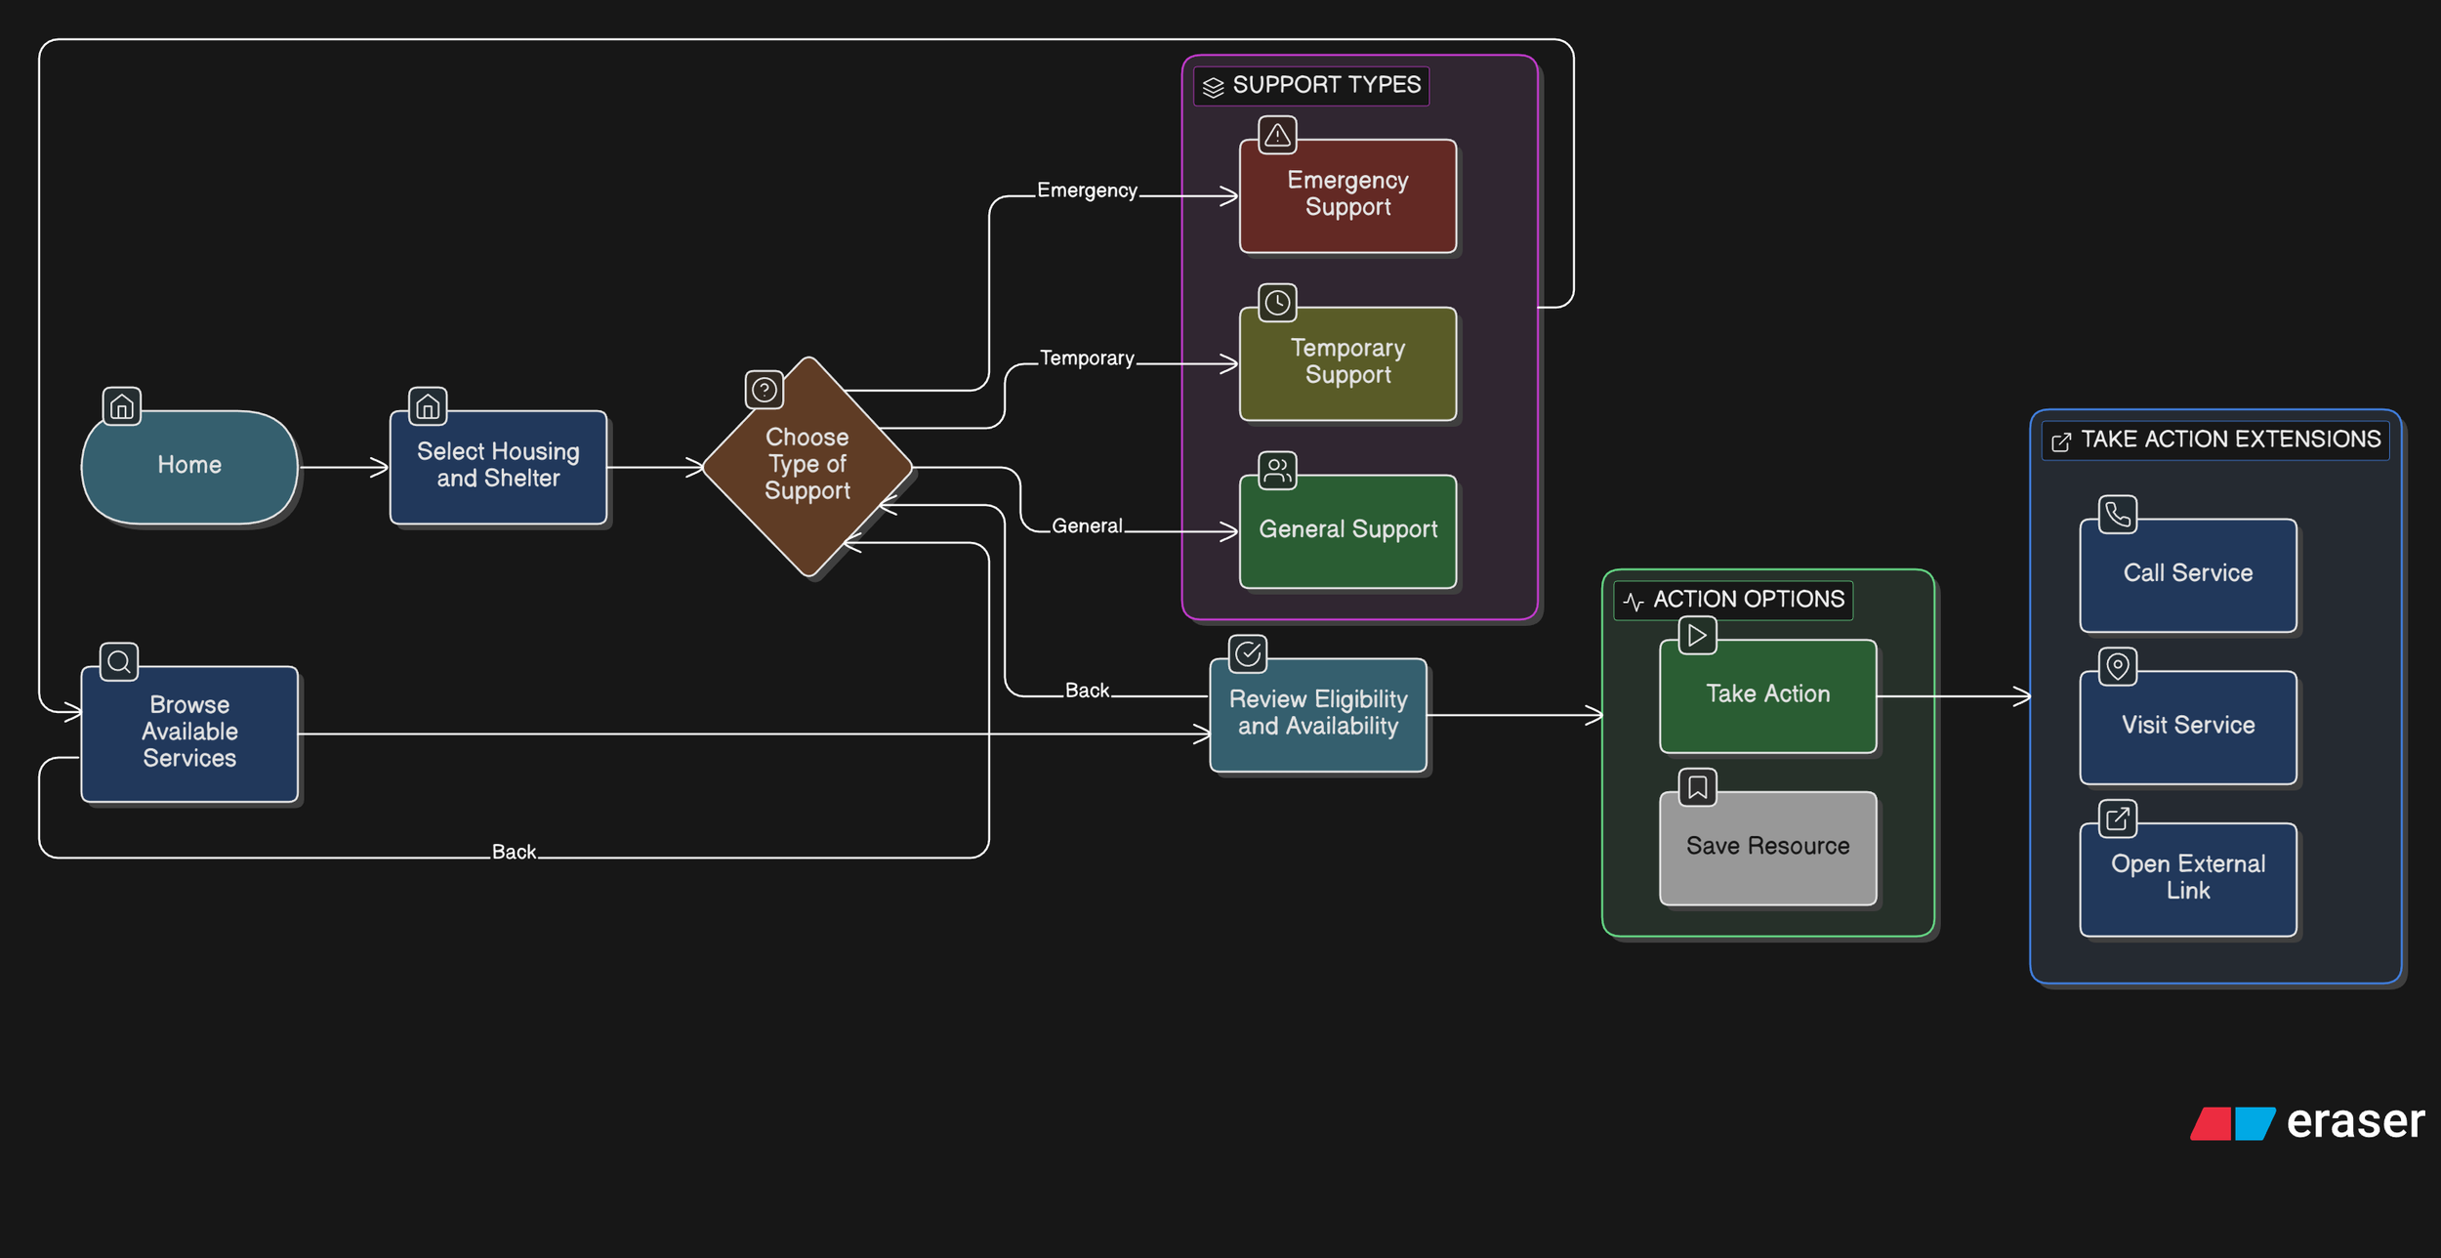Image resolution: width=2441 pixels, height=1258 pixels.
Task: Click the phone icon on Call Service
Action: tap(2118, 515)
